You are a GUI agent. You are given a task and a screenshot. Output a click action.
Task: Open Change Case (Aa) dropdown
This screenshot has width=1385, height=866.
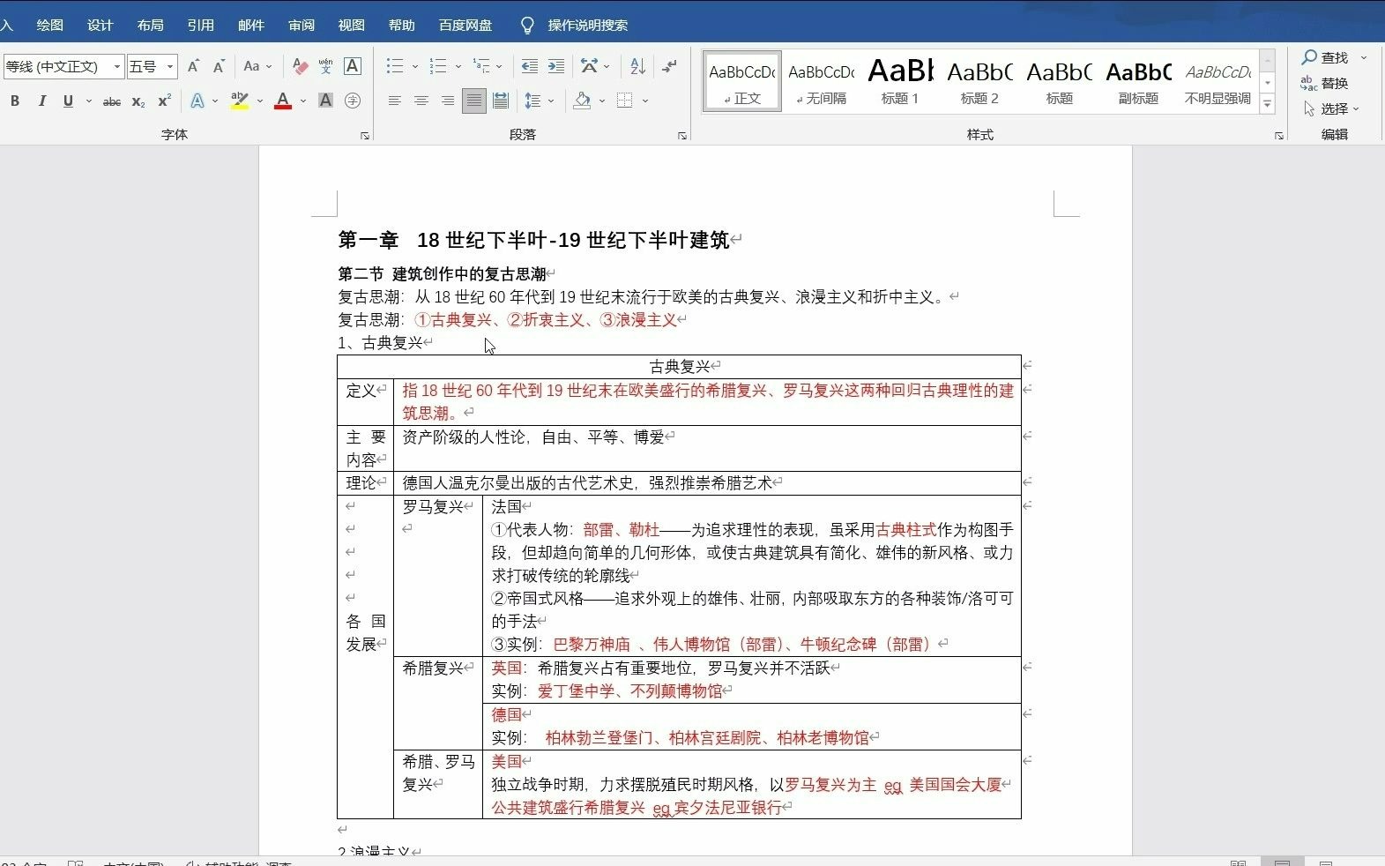tap(257, 66)
